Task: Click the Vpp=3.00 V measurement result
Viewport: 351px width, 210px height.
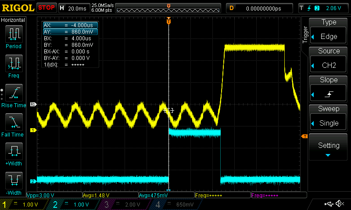Action: 54,195
